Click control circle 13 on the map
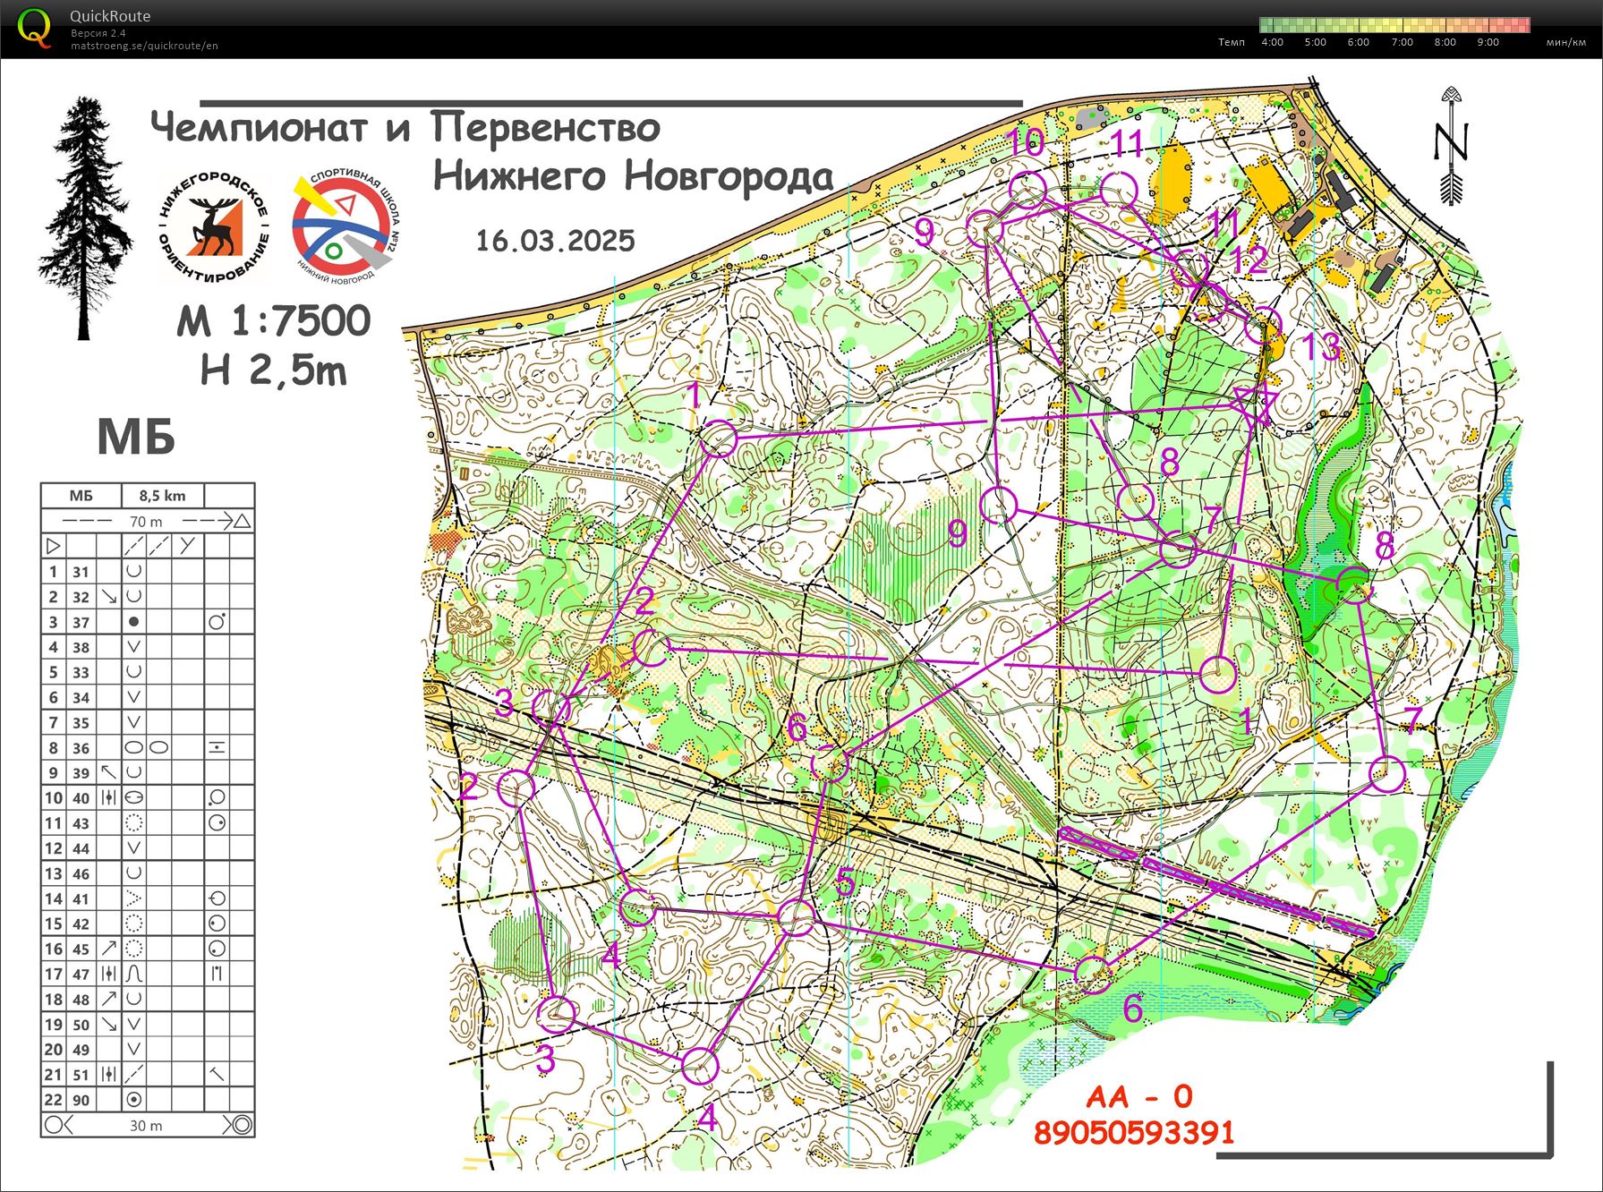This screenshot has height=1192, width=1603. 1264,325
